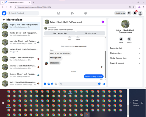Open the Groups icon in top navigation
This screenshot has width=146, height=117.
[86, 13]
